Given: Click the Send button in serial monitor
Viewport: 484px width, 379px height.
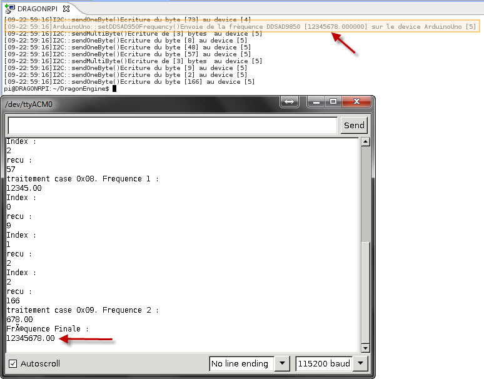Looking at the screenshot, I should 354,125.
